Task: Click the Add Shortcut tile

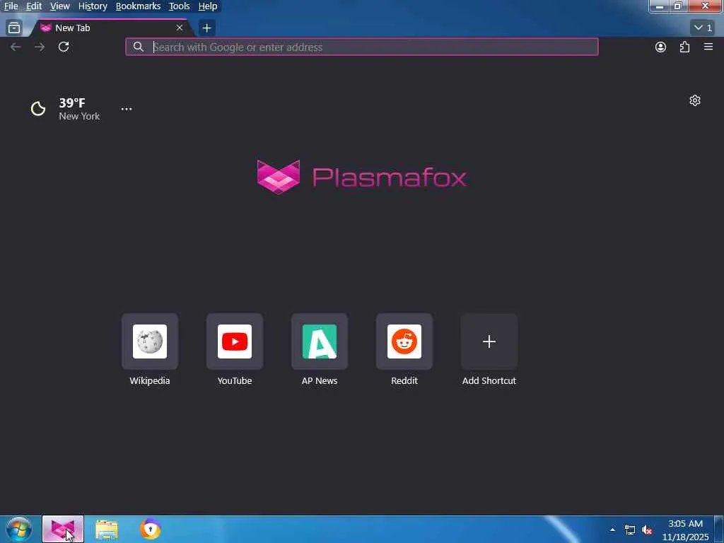Action: (x=489, y=349)
